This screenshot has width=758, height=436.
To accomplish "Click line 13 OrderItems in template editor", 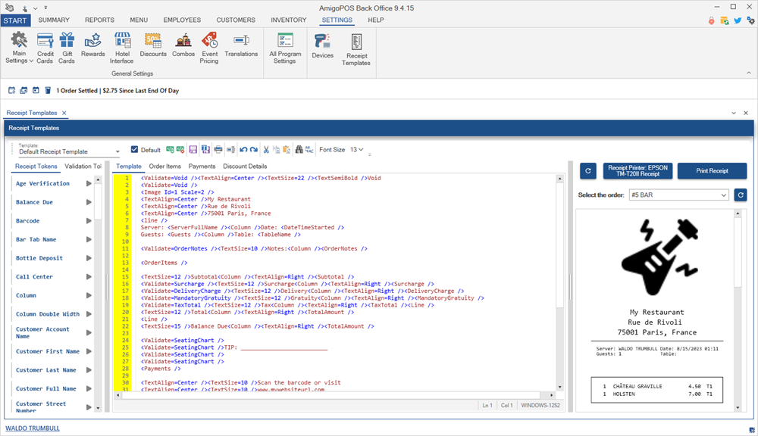I will [x=164, y=263].
